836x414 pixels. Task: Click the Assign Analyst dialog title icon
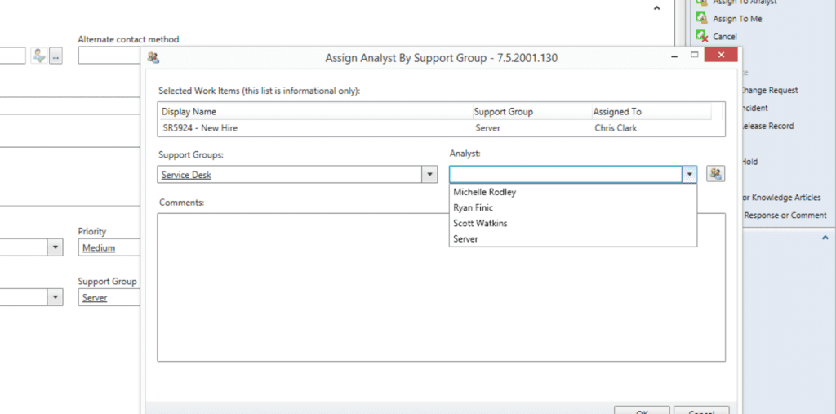(x=153, y=57)
